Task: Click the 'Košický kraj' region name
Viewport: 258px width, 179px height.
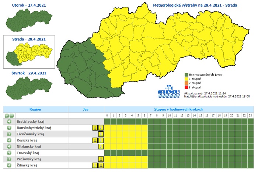Action: point(27,141)
